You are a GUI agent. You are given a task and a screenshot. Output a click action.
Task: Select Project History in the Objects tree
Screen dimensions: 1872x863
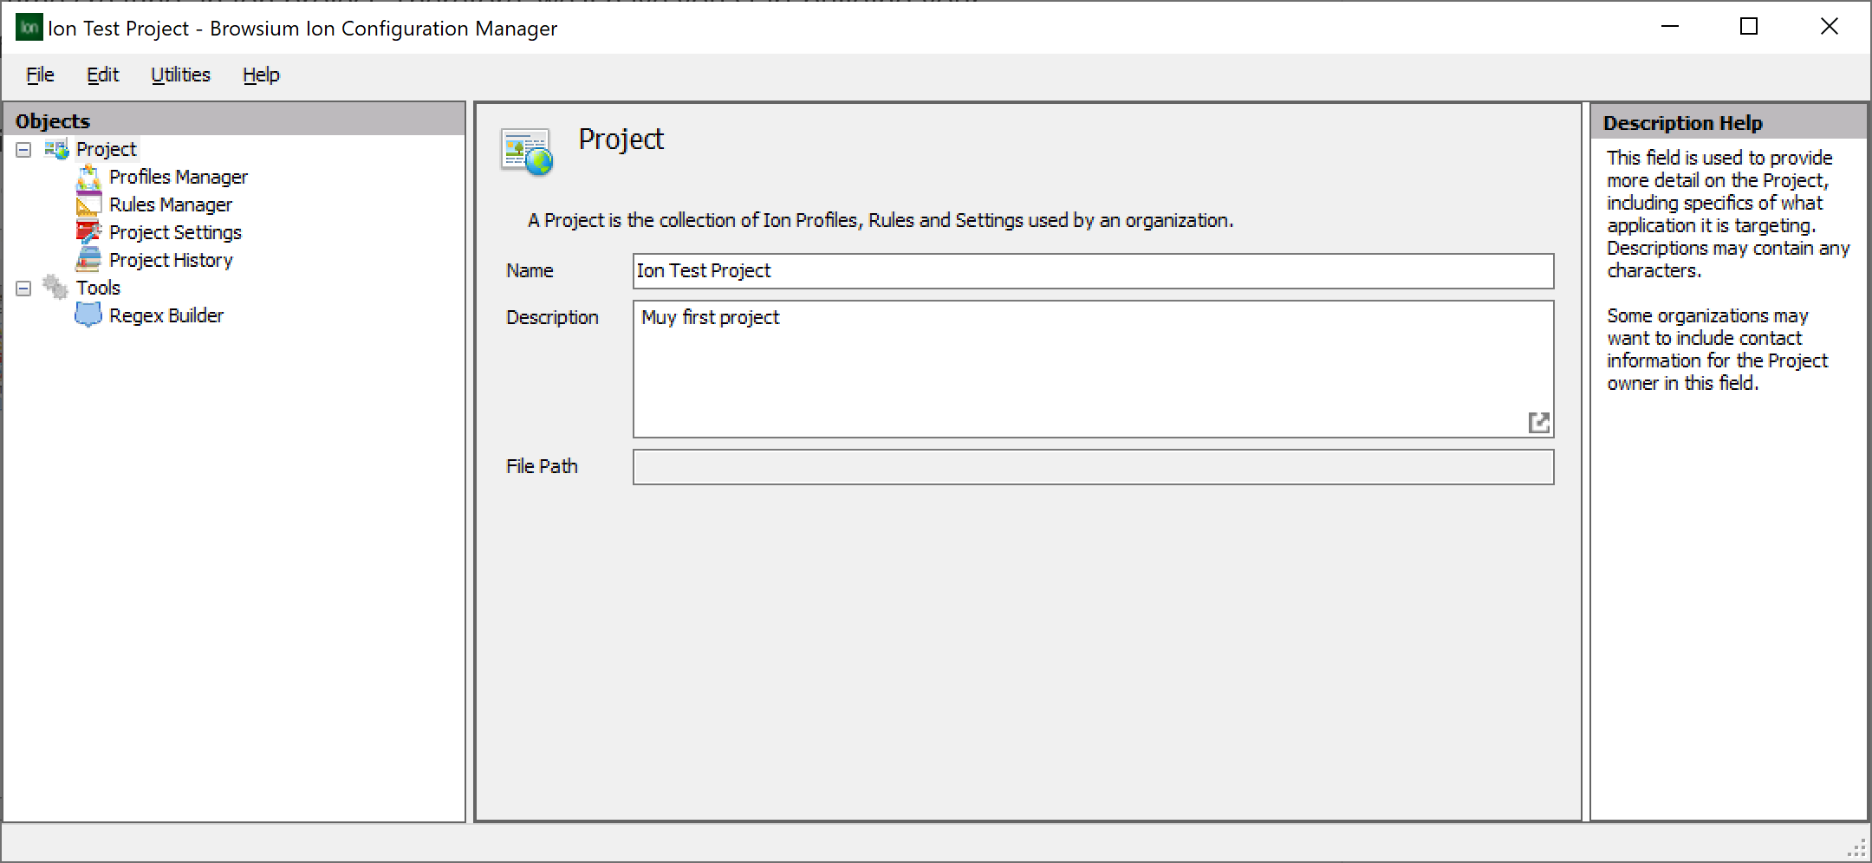pyautogui.click(x=171, y=260)
